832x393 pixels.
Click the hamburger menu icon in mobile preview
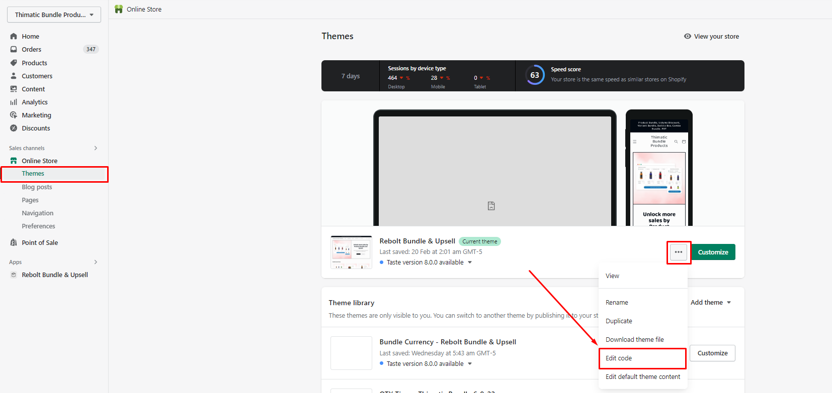click(635, 142)
